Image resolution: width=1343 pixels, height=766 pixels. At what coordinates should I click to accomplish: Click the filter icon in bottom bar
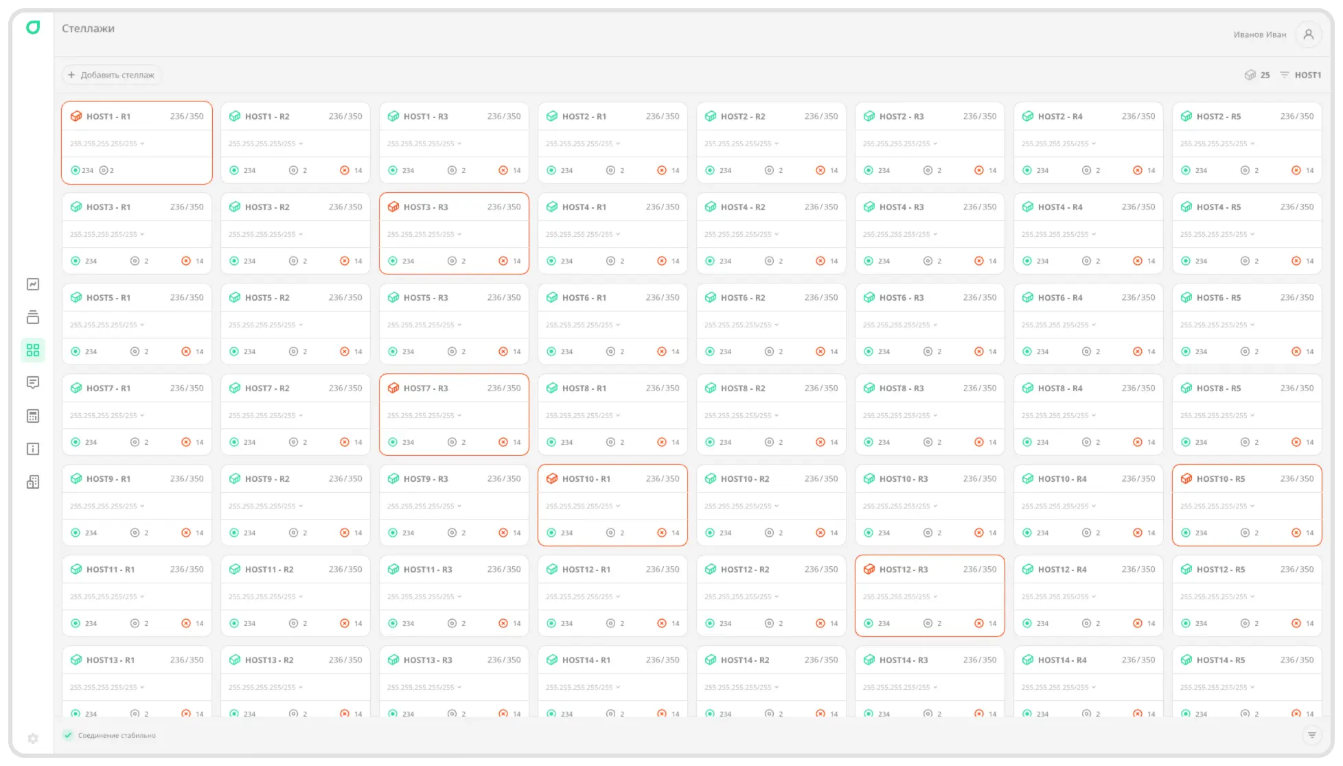coord(1311,735)
